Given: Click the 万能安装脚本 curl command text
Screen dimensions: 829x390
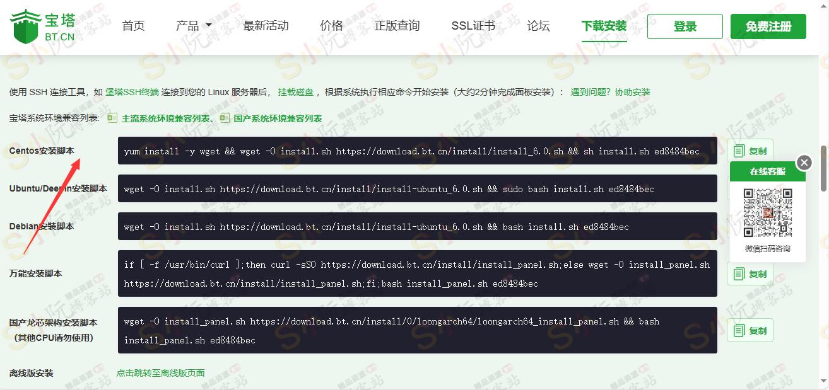Looking at the screenshot, I should (x=417, y=274).
